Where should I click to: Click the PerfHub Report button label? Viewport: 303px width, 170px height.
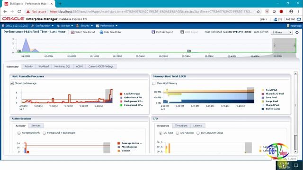[164, 32]
